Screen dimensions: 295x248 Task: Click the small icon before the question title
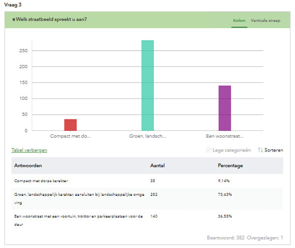pyautogui.click(x=14, y=19)
